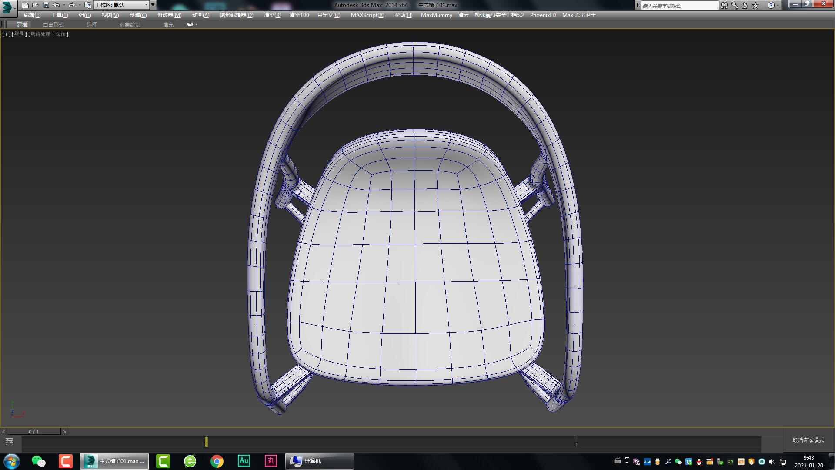835x470 pixels.
Task: Open the 工作区: 默认 workspace dropdown
Action: point(122,5)
